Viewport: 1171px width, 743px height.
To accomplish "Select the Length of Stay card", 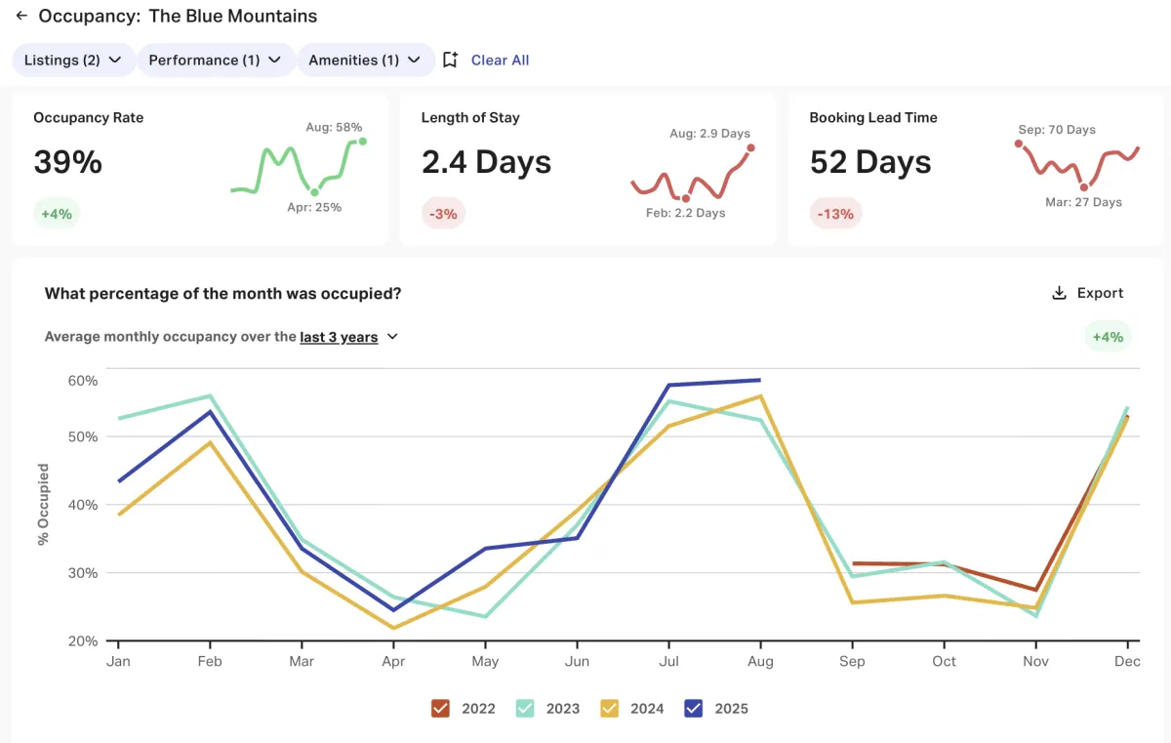I will [x=587, y=166].
